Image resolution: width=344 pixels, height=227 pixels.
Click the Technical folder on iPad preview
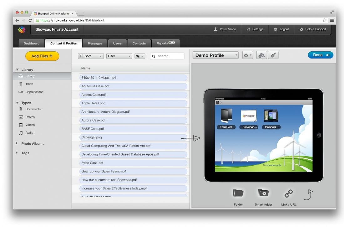pos(227,119)
